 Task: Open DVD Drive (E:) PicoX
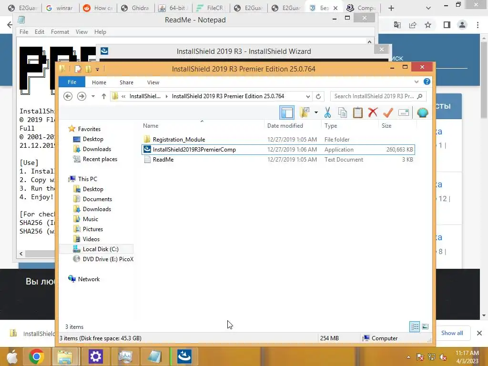[x=108, y=259]
